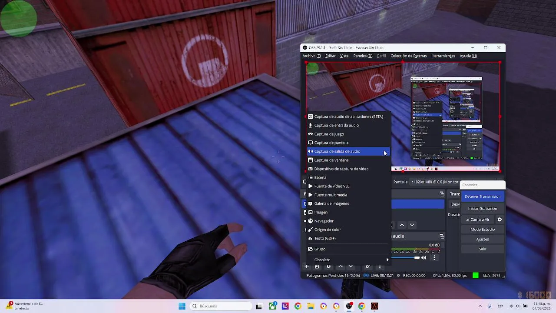Image resolution: width=556 pixels, height=313 pixels.
Task: Open OBS Studio icon in taskbar
Action: pos(349,306)
